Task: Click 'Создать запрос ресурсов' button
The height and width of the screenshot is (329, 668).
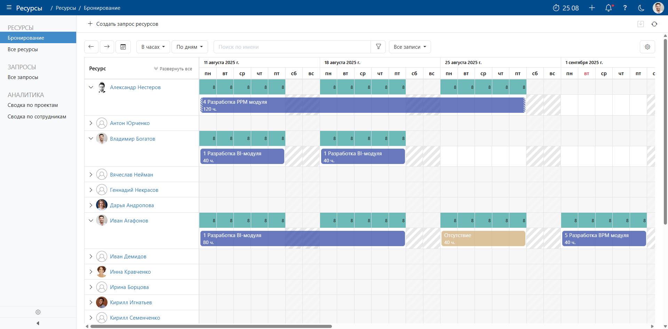Action: click(123, 24)
